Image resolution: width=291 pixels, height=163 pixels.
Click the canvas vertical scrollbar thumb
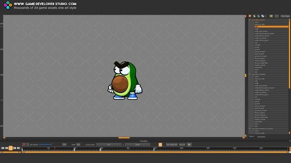246,75
